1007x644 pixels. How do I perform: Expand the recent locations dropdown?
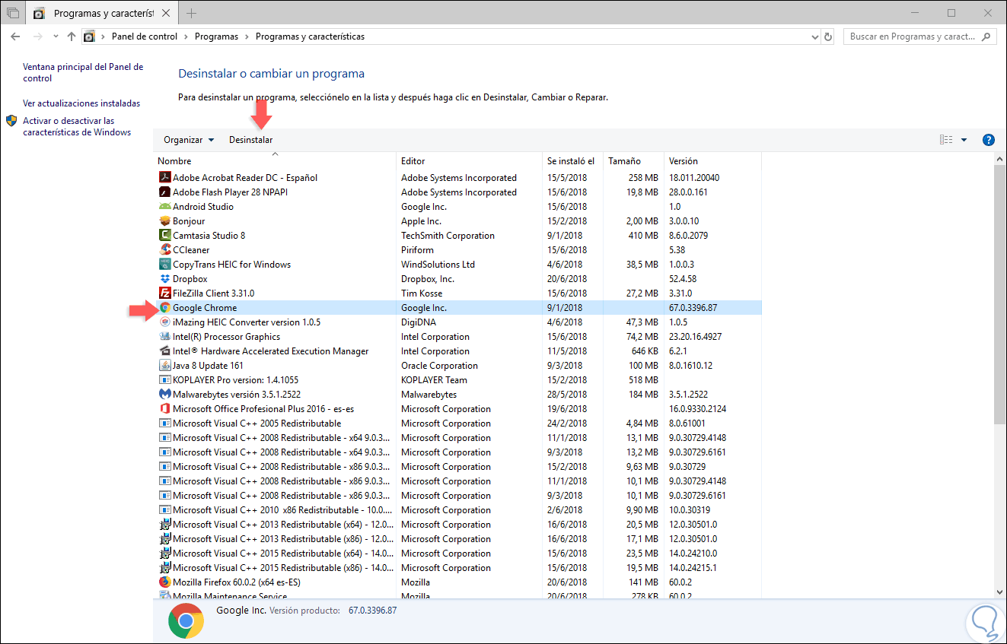56,36
